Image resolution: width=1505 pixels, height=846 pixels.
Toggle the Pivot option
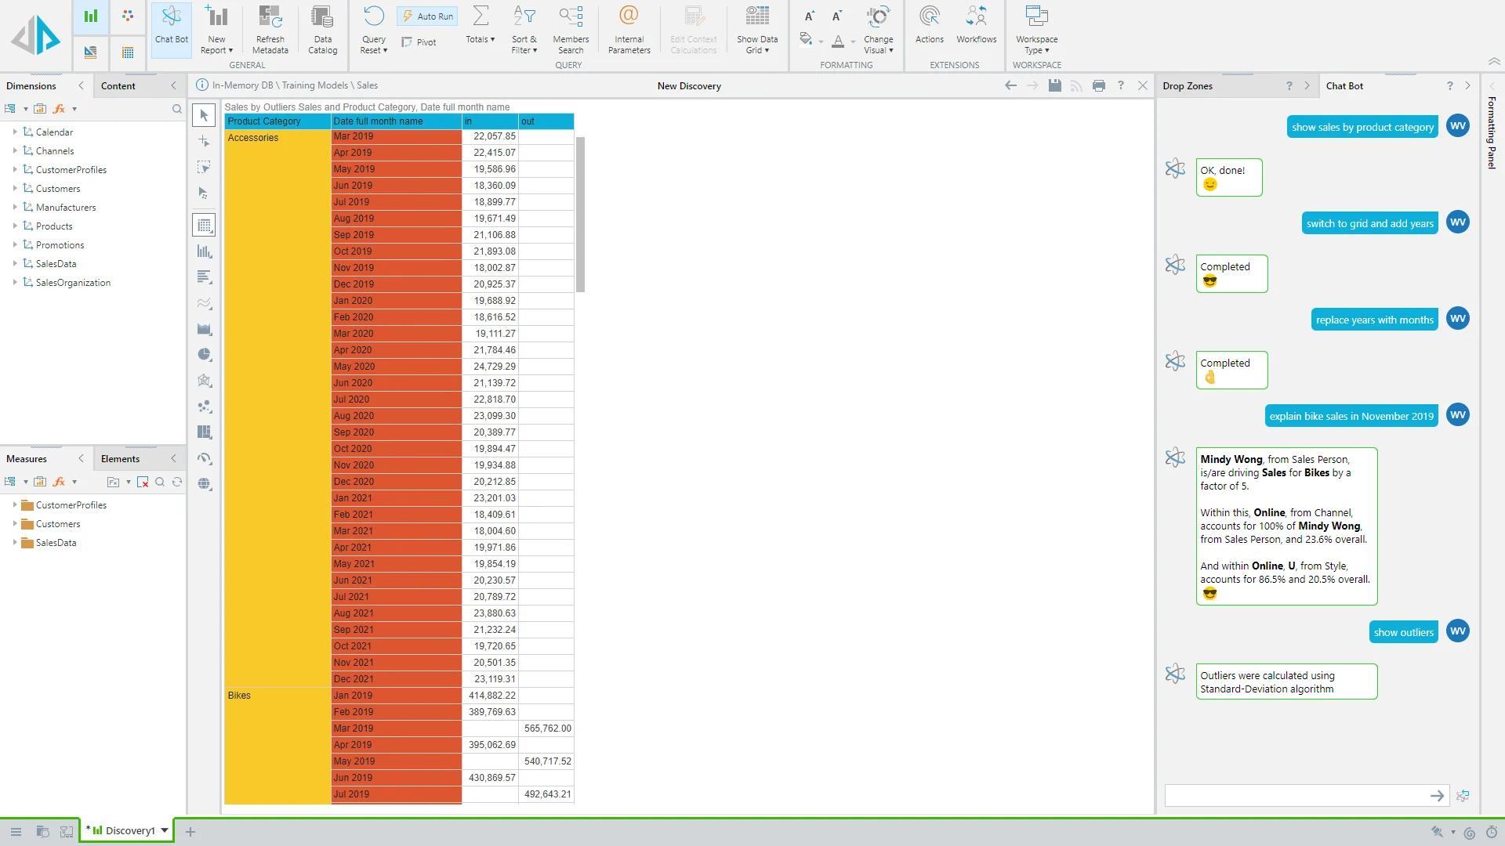[419, 42]
